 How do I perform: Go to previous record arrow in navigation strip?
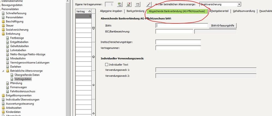(x=93, y=57)
